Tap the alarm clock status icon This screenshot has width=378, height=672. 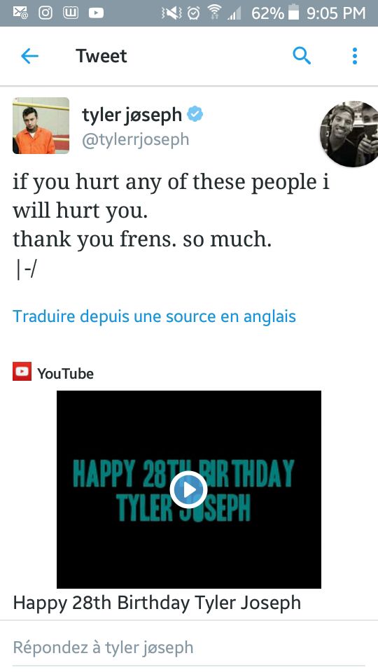pyautogui.click(x=194, y=13)
